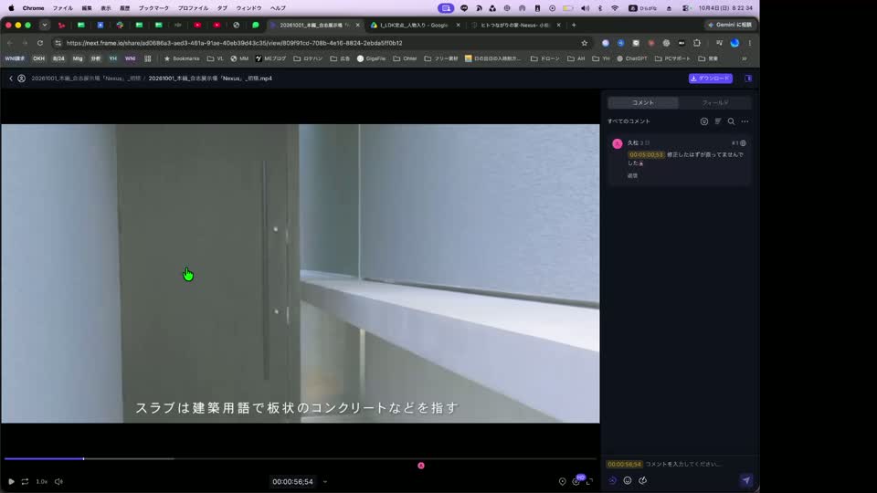Open the ChatGPT bookmark
The height and width of the screenshot is (493, 877).
(x=632, y=58)
